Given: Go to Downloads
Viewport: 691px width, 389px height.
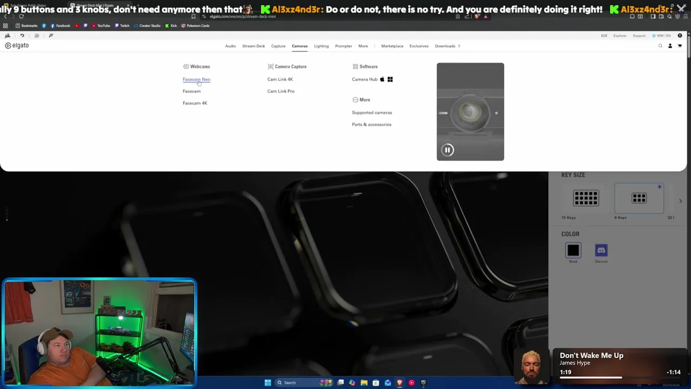Looking at the screenshot, I should 445,46.
